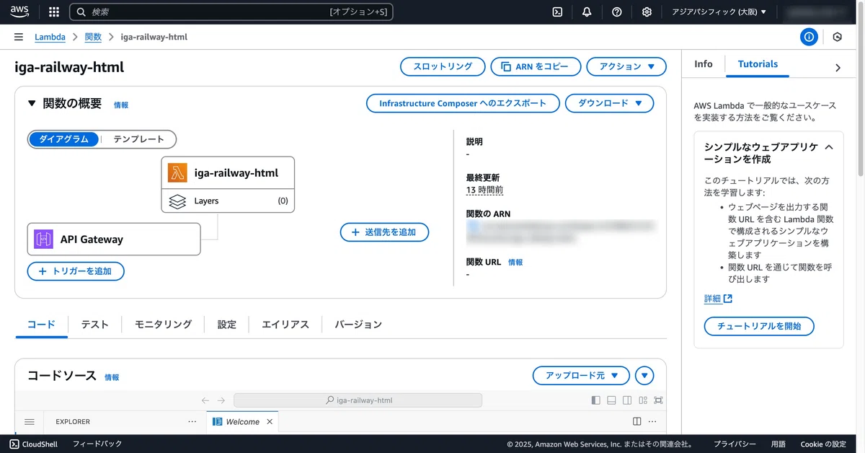Toggle the editor bottom panel
Image resolution: width=865 pixels, height=453 pixels.
coord(611,400)
